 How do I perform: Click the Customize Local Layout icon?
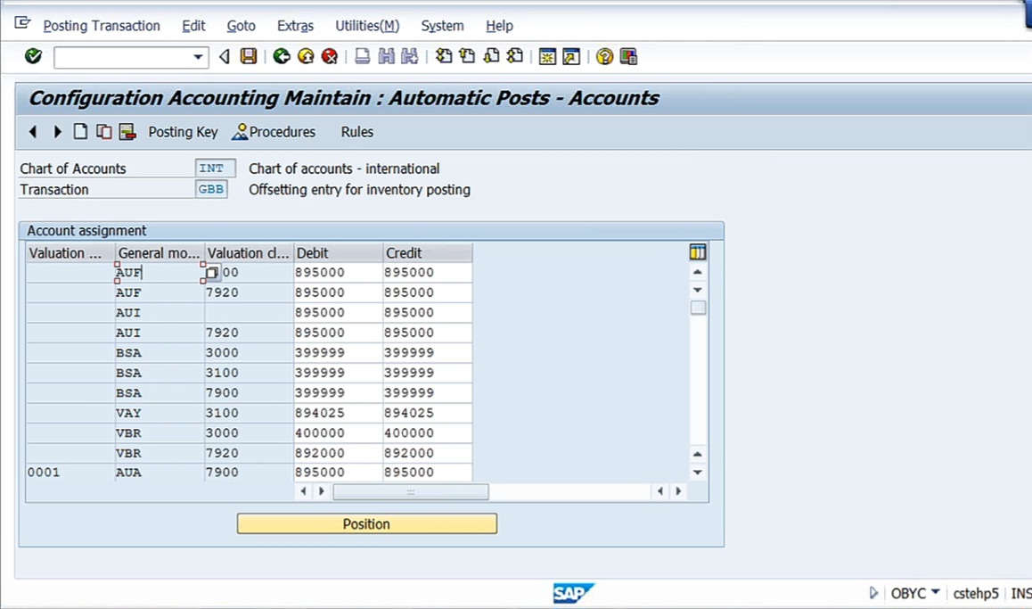[628, 57]
